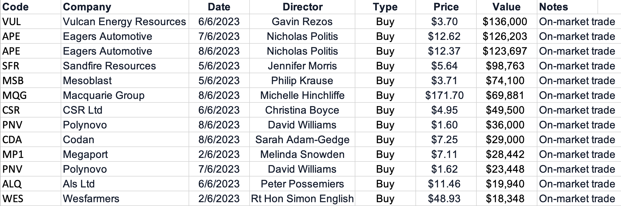This screenshot has height=206, width=621.
Task: Click the MP1 code cell
Action: 13,155
